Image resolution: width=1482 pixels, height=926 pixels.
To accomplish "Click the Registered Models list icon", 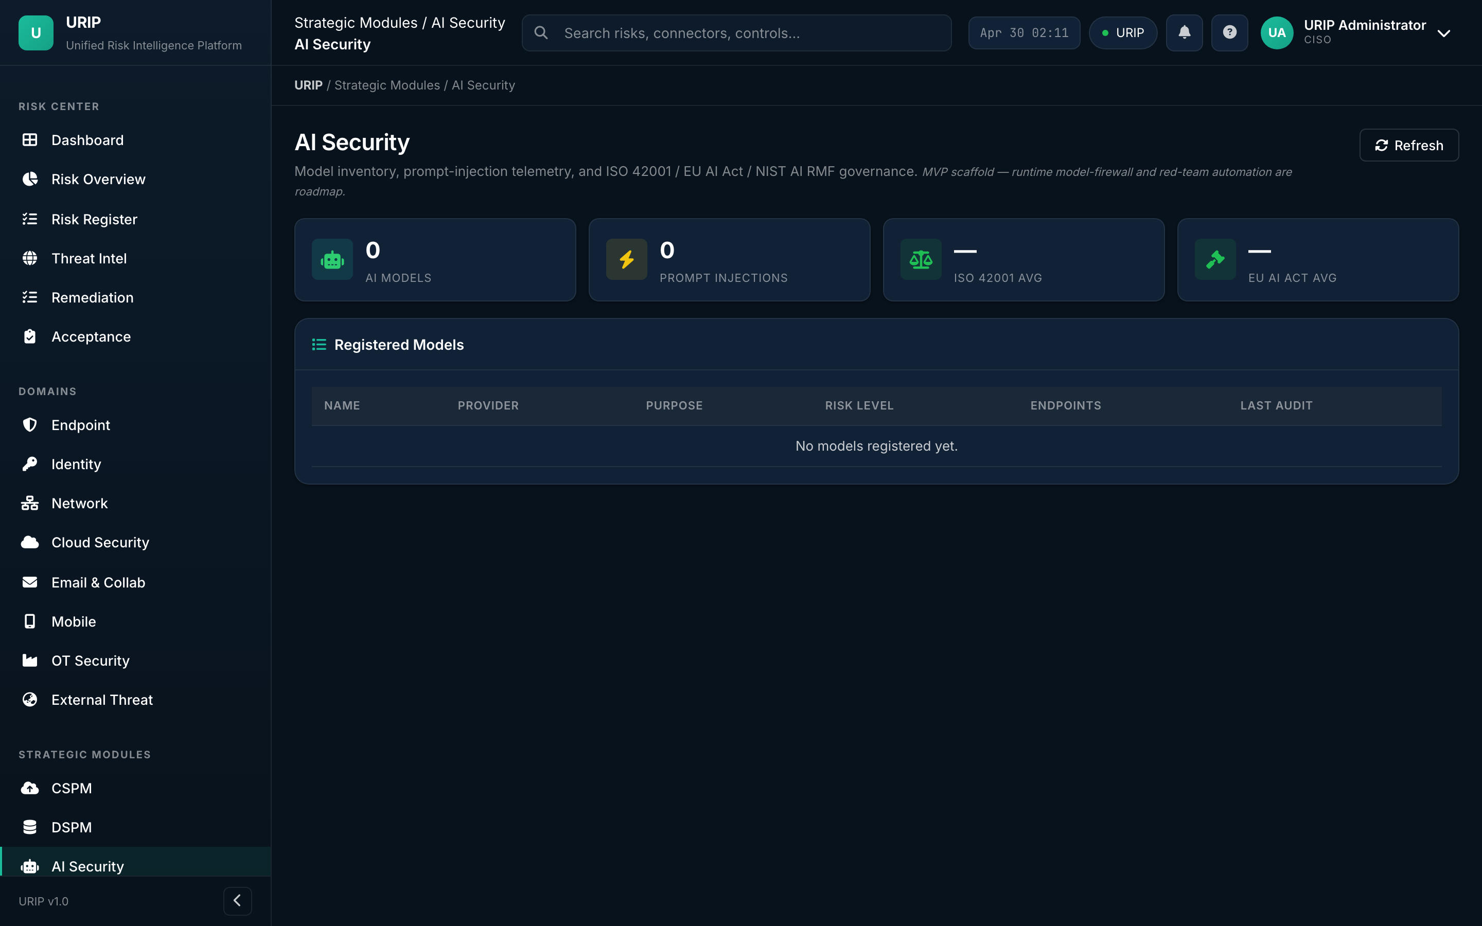I will pyautogui.click(x=319, y=345).
